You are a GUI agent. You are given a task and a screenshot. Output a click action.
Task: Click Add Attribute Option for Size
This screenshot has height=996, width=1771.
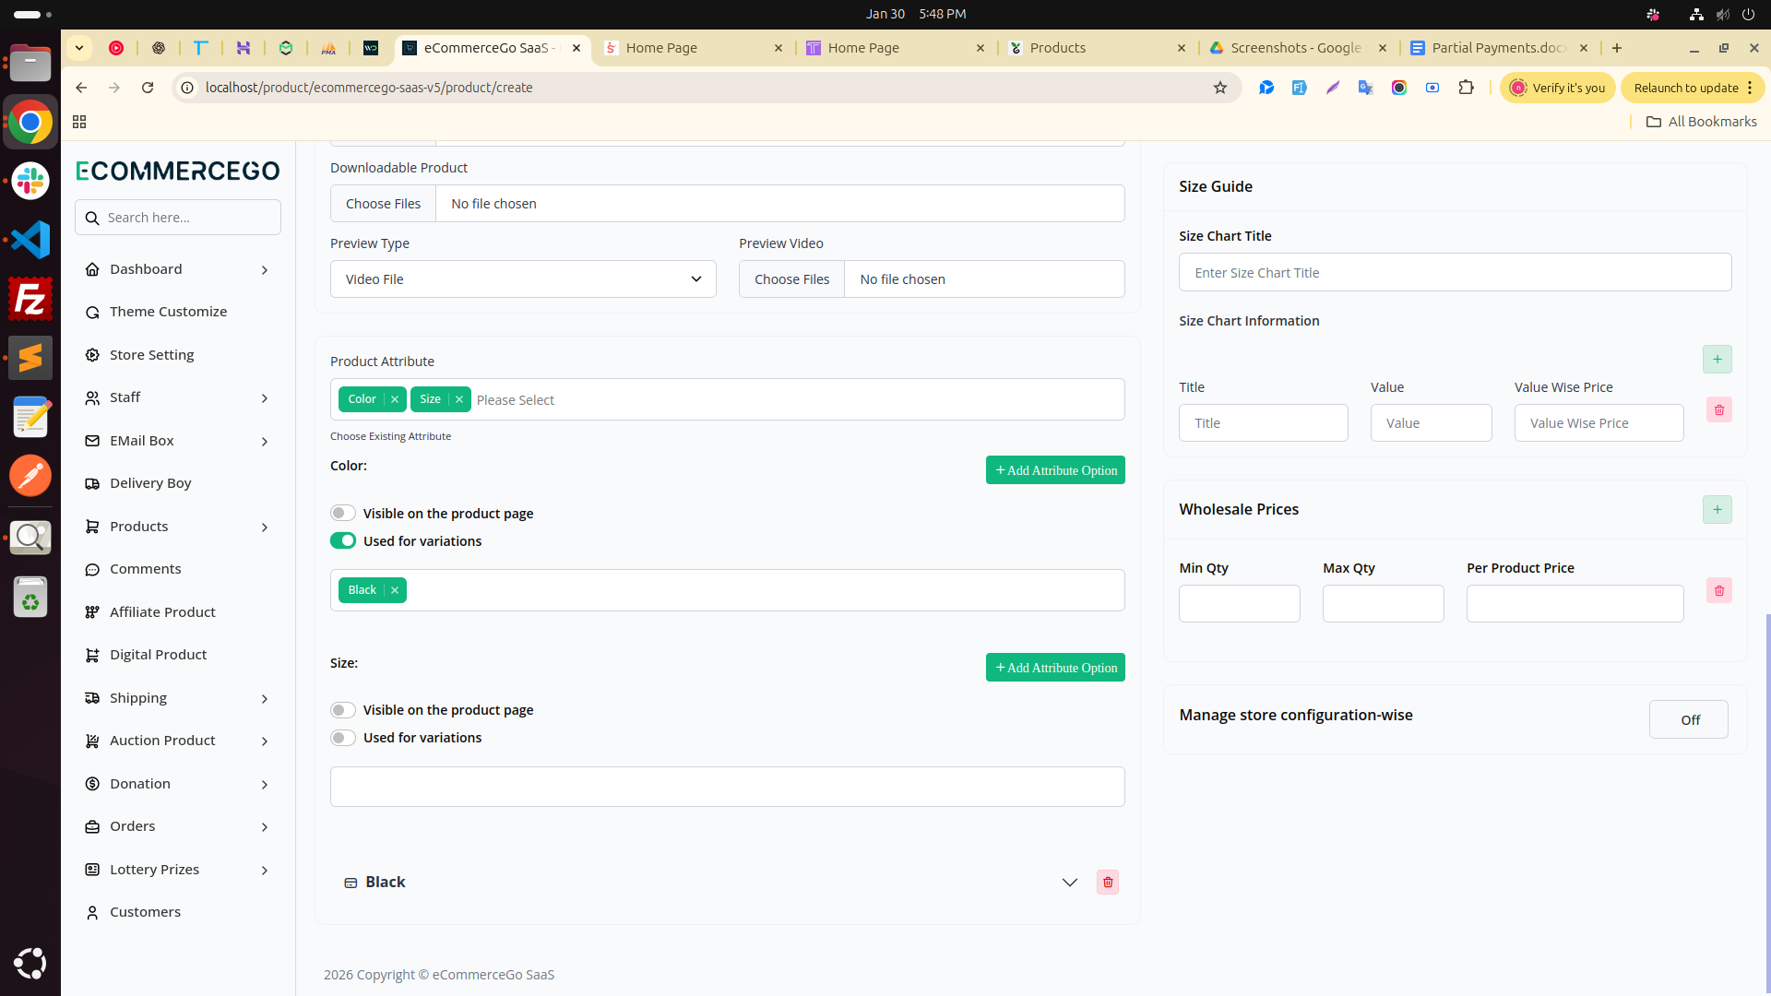click(x=1055, y=668)
